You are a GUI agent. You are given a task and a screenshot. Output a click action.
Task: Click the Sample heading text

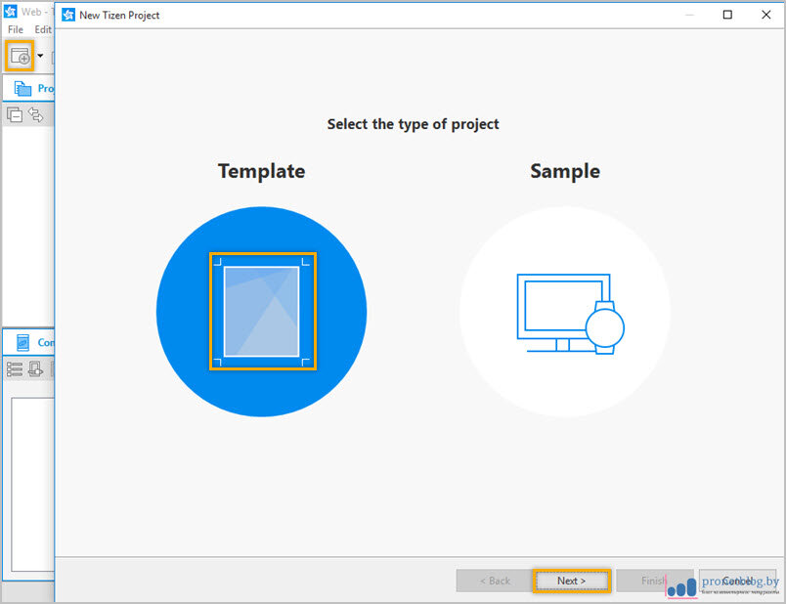pos(565,171)
